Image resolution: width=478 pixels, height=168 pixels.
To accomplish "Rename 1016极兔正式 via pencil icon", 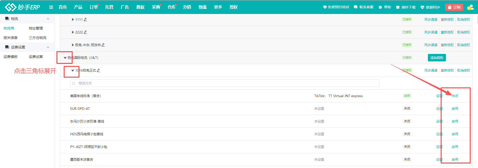I will pyautogui.click(x=99, y=70).
